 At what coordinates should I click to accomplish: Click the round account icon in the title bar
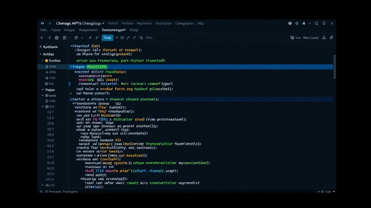click(290, 23)
